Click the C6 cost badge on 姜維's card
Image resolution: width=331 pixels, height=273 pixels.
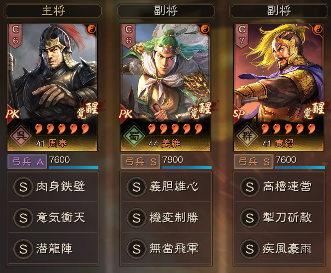pos(128,35)
